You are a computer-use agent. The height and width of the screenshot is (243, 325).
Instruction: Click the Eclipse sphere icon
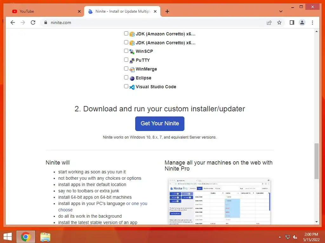(132, 78)
